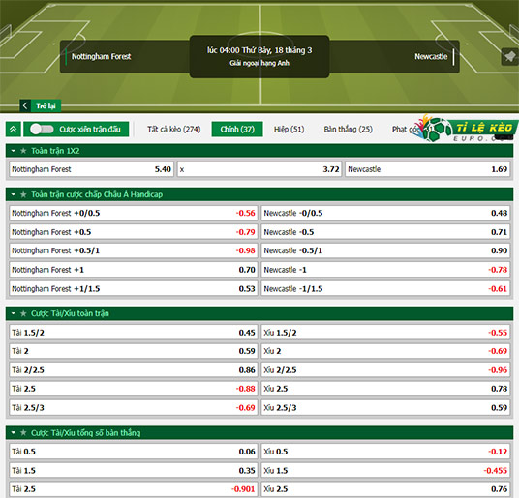Click the back arrow icon next to Trở lại
Screen dimensions: 519x498
point(25,106)
